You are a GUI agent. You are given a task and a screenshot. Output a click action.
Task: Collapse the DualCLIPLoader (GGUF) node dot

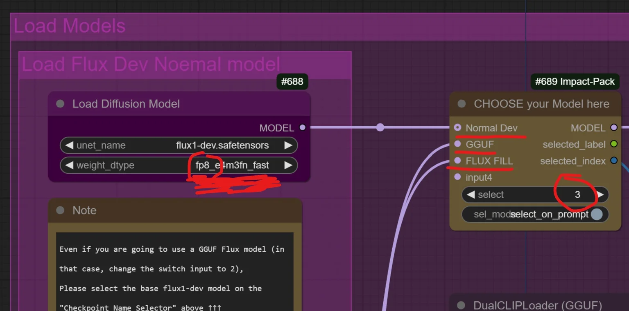(x=461, y=305)
